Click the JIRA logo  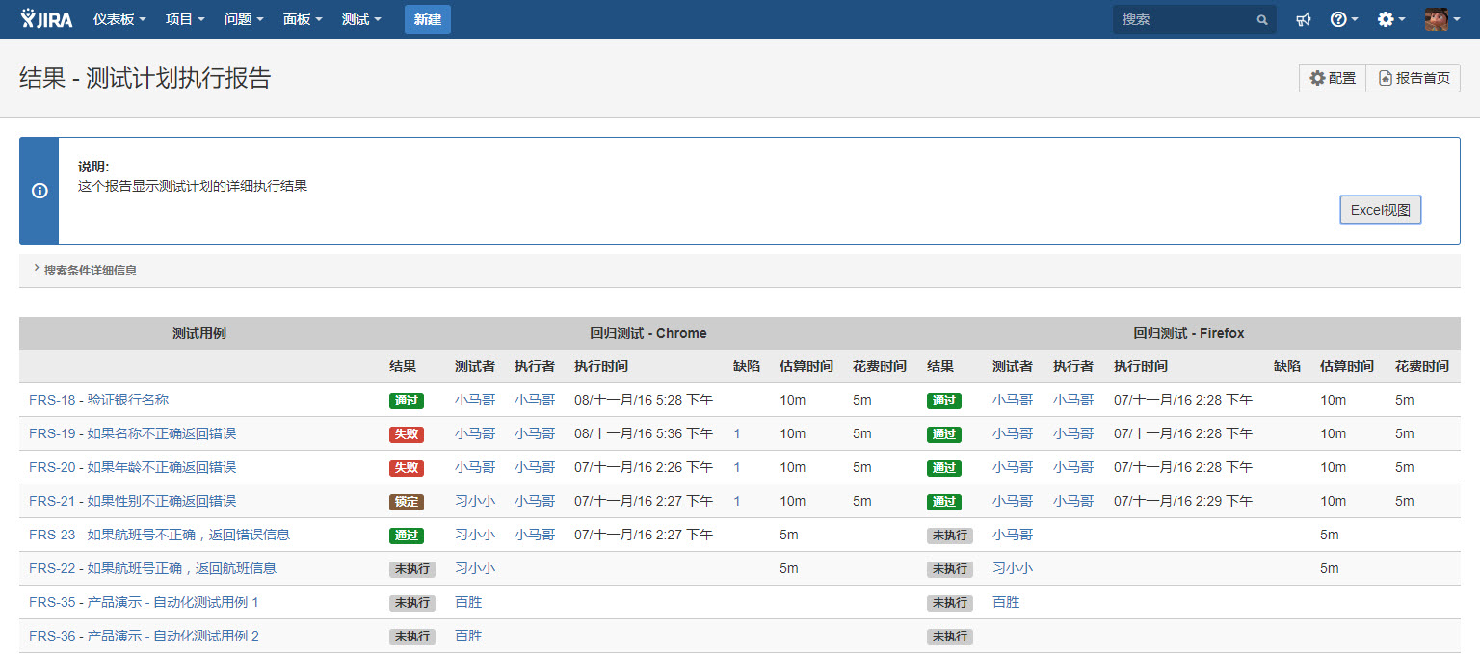(x=46, y=19)
